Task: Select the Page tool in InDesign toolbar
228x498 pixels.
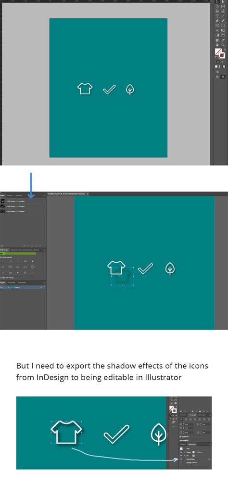Action: click(217, 6)
